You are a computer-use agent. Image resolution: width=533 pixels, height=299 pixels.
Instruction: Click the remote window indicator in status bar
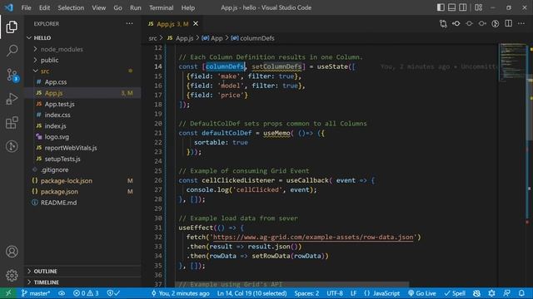tap(8, 293)
